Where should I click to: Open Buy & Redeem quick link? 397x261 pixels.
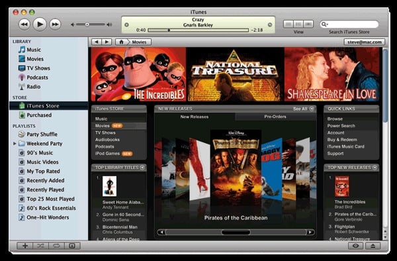pos(342,140)
